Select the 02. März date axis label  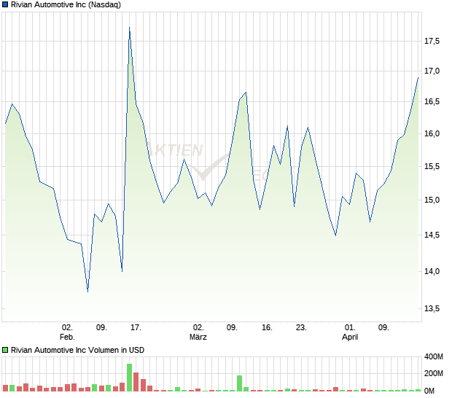(x=198, y=332)
